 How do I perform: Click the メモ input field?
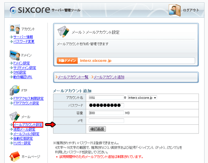pyautogui.click(x=106, y=121)
